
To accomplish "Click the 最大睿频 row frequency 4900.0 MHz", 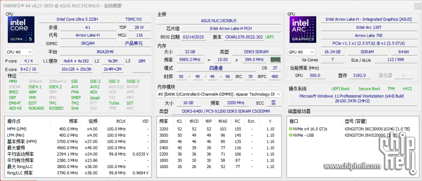I will click(67, 148).
